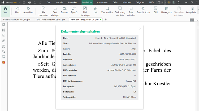Click the red gift icon in sidebar
The width and height of the screenshot is (199, 111).
[x=3, y=62]
